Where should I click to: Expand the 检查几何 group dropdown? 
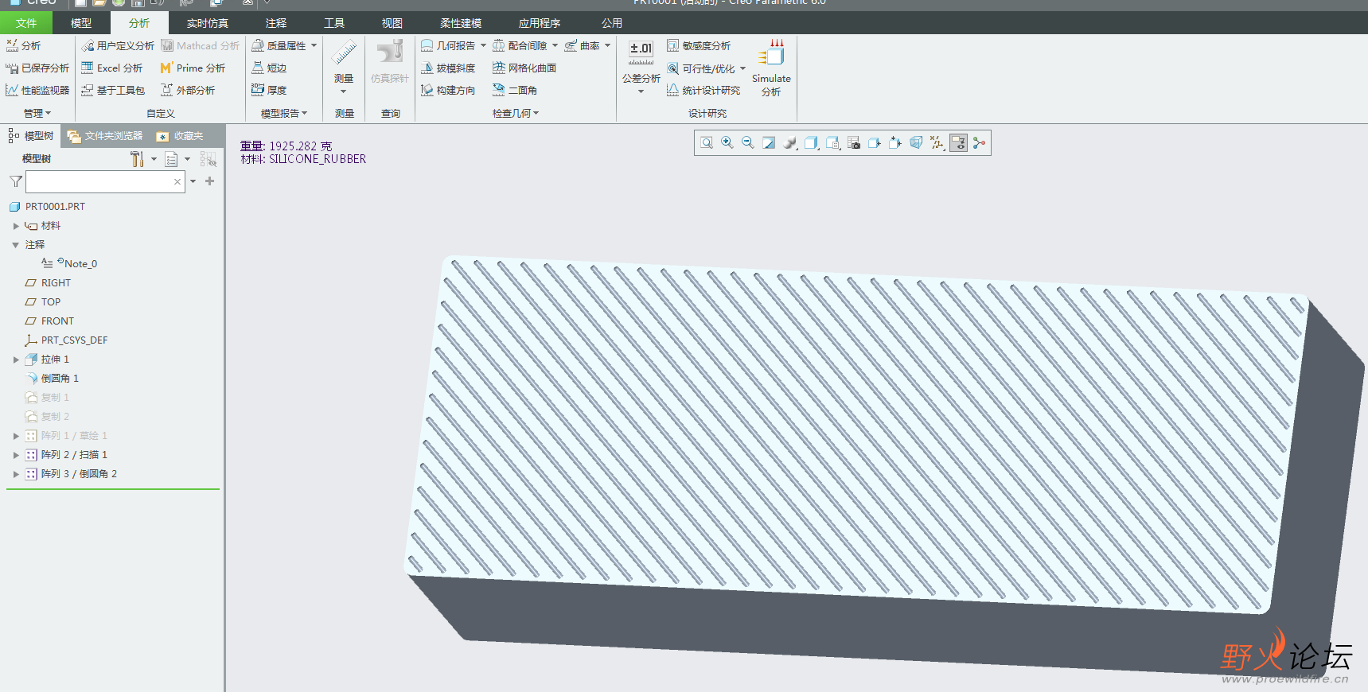516,114
